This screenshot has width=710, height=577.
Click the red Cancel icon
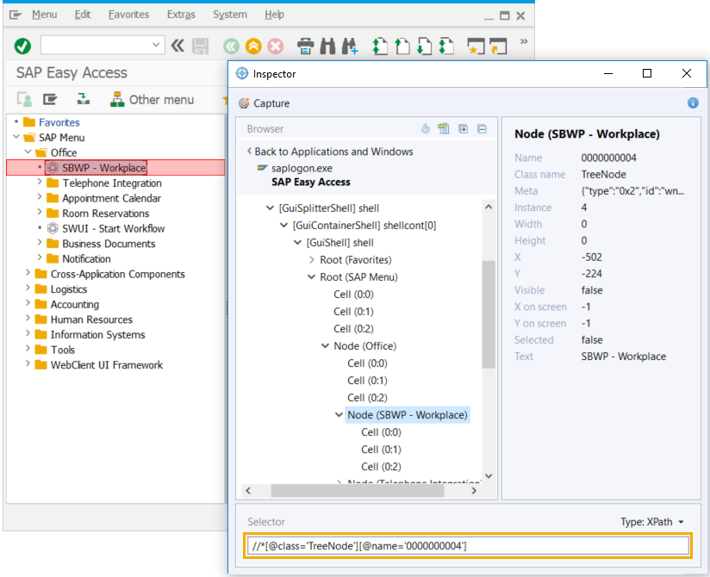pyautogui.click(x=276, y=47)
